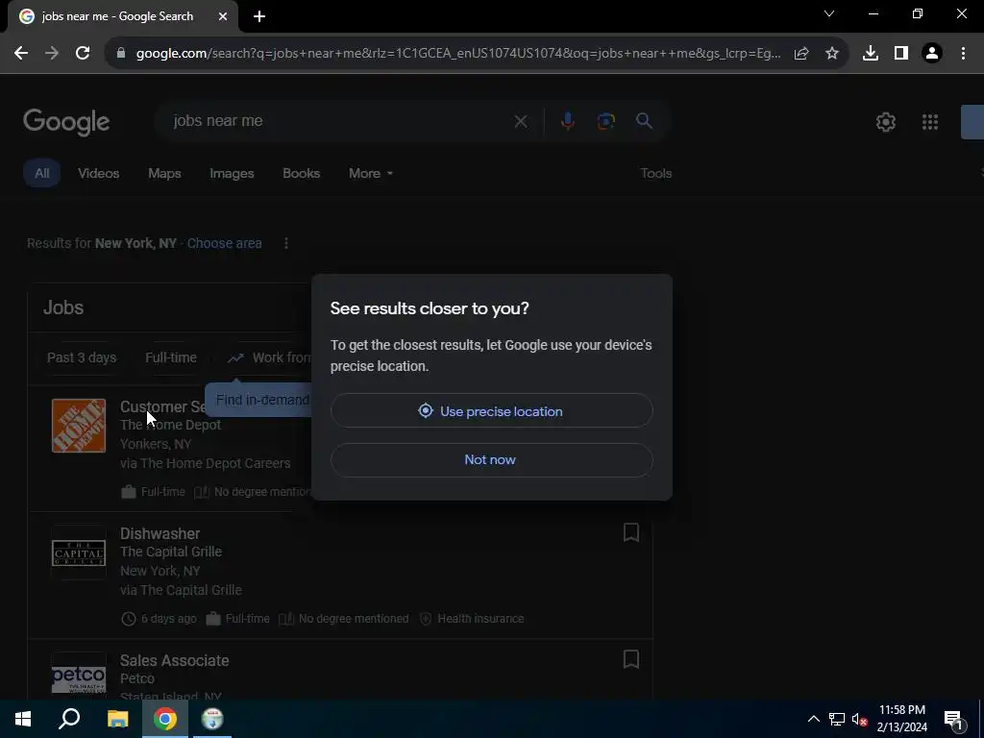The height and width of the screenshot is (738, 984).
Task: Open the Chrome three-dot menu
Action: (x=963, y=54)
